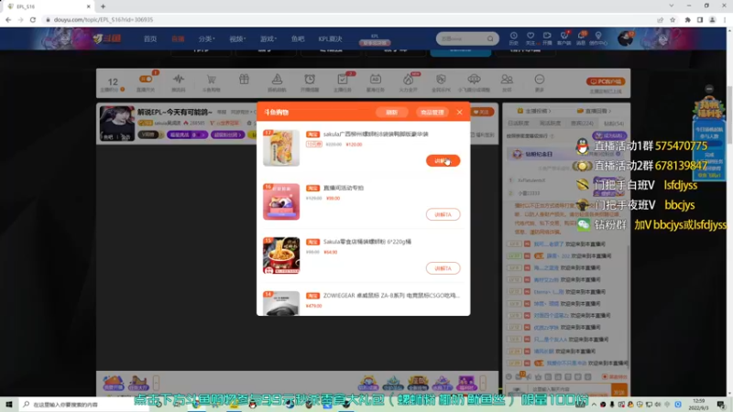Open a new browser tab

(x=103, y=6)
